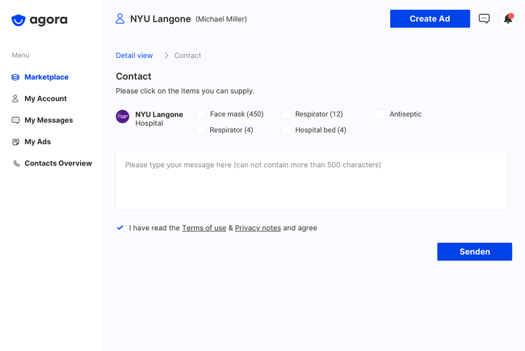Click the agora shield logo
The height and width of the screenshot is (351, 525).
click(18, 20)
